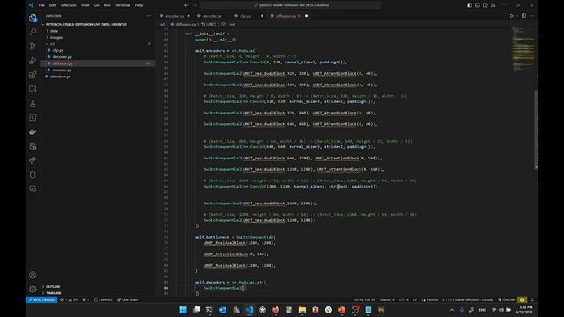Split the editor to the right
564x317 pixels.
point(523,16)
